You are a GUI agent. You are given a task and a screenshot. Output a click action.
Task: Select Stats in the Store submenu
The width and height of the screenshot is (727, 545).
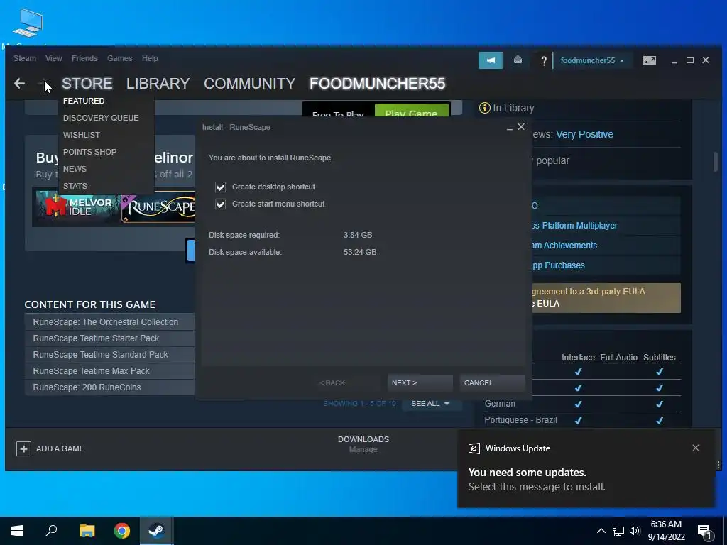pos(75,187)
